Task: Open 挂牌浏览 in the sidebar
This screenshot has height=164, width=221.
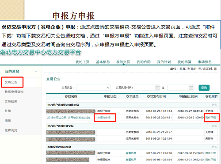Action: 11,130
